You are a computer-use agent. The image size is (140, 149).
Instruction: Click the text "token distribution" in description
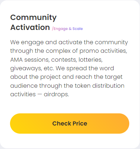point(100,86)
